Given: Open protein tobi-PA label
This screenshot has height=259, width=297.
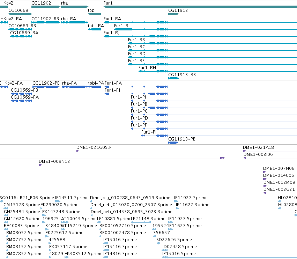Looking at the screenshot, I should [x=96, y=83].
